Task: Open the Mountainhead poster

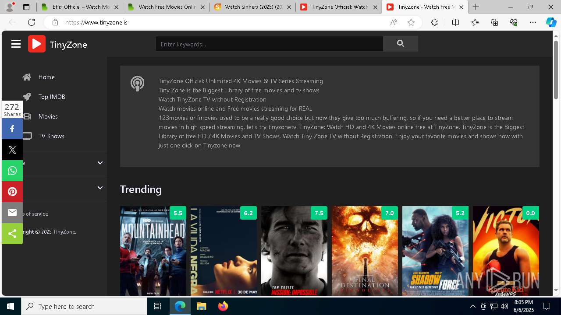Action: click(x=153, y=251)
